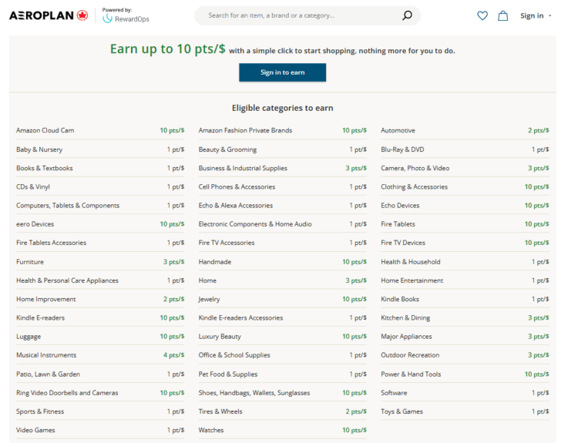This screenshot has height=443, width=568.
Task: Select the Jewelry category
Action: pyautogui.click(x=209, y=299)
